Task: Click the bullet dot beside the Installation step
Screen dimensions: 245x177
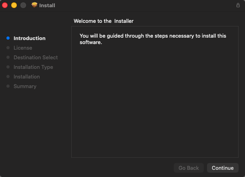Action: (x=8, y=77)
